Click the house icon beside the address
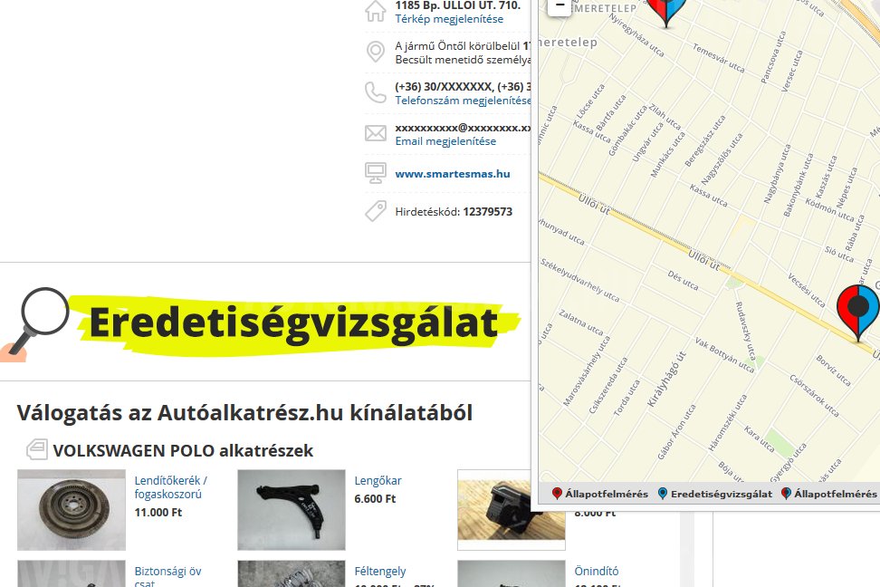The image size is (880, 587). [375, 11]
